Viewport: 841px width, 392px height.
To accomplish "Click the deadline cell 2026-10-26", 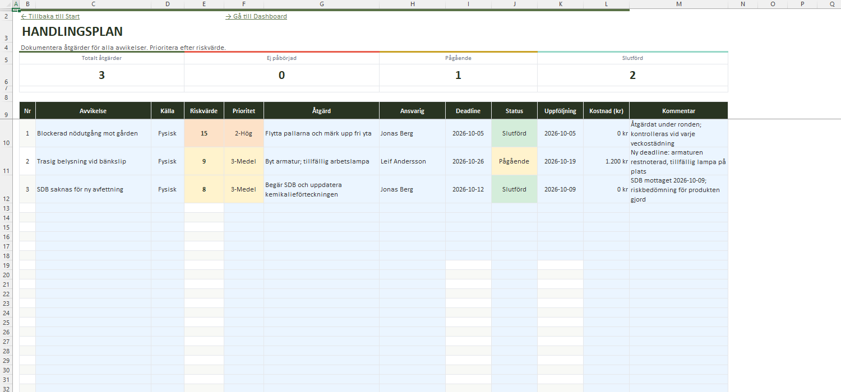I will coord(469,161).
